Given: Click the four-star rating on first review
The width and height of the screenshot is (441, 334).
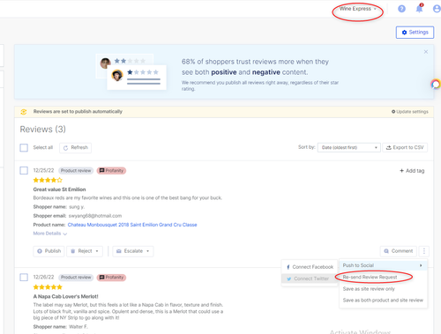Looking at the screenshot, I should (x=48, y=180).
